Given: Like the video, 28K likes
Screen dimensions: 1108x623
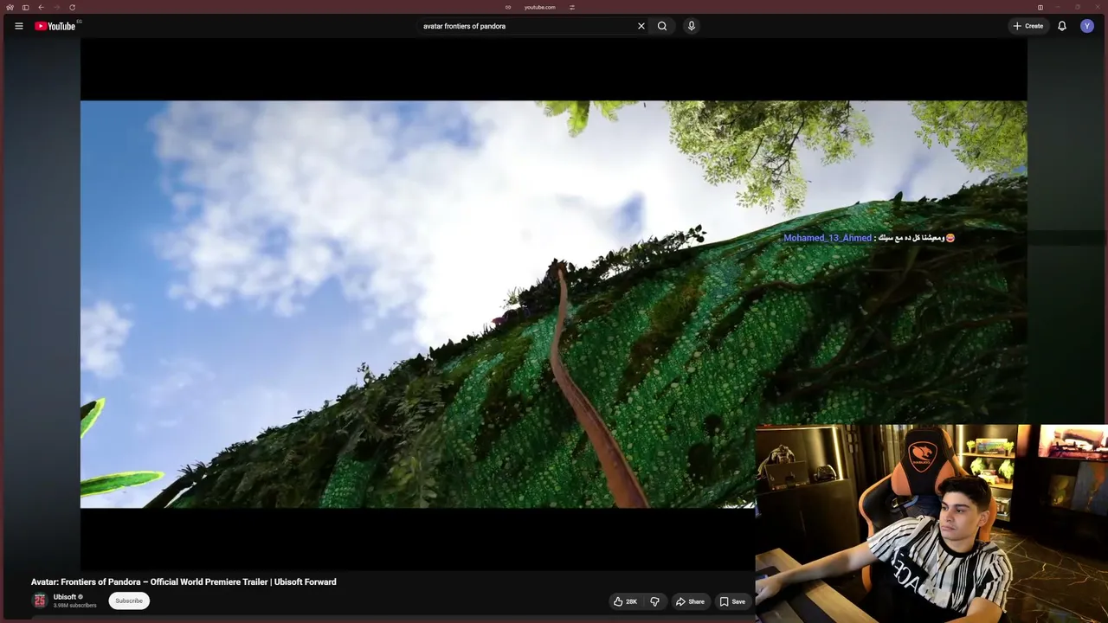Looking at the screenshot, I should click(625, 601).
